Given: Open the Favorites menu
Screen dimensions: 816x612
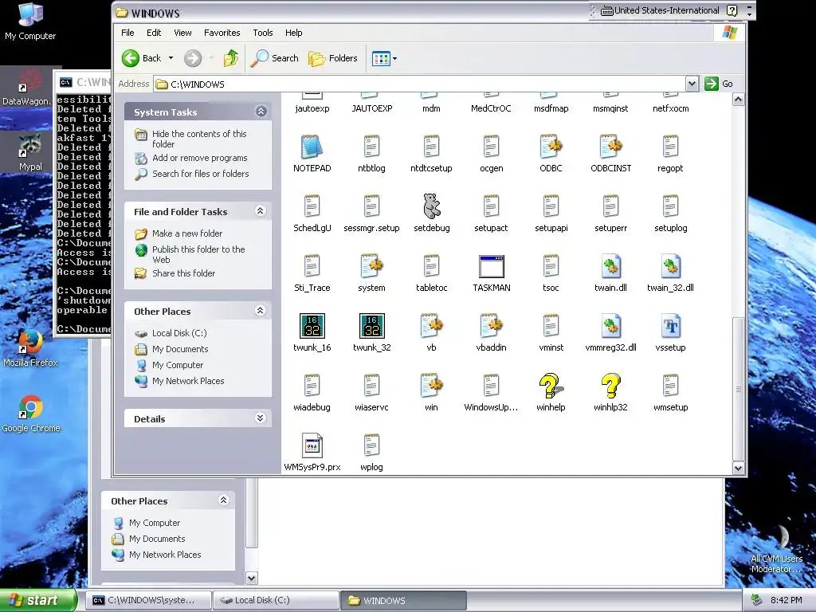Looking at the screenshot, I should point(222,33).
